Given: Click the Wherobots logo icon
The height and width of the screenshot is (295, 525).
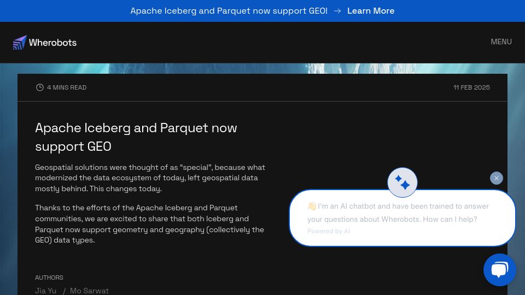Looking at the screenshot, I should (20, 43).
